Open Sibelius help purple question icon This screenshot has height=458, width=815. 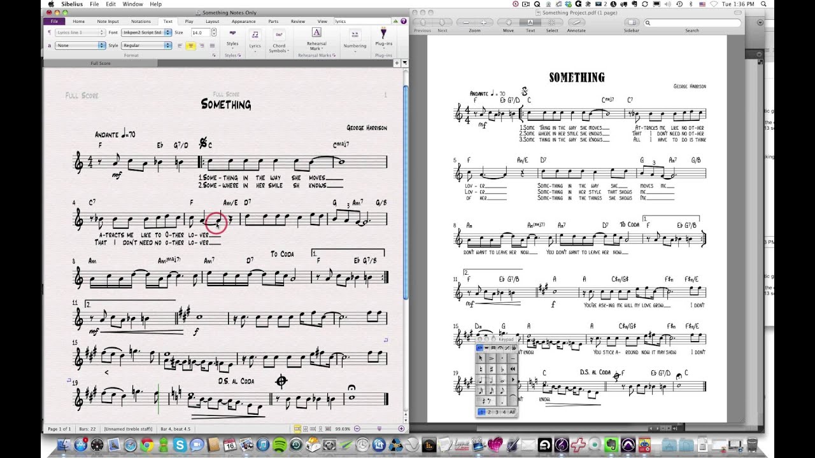[404, 21]
